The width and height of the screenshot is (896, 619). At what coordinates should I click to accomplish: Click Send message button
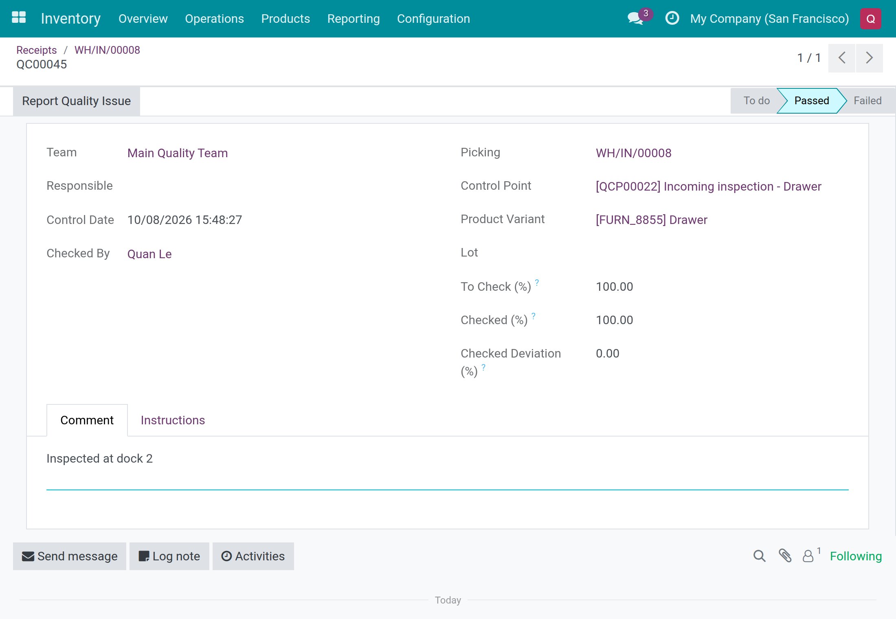tap(70, 556)
